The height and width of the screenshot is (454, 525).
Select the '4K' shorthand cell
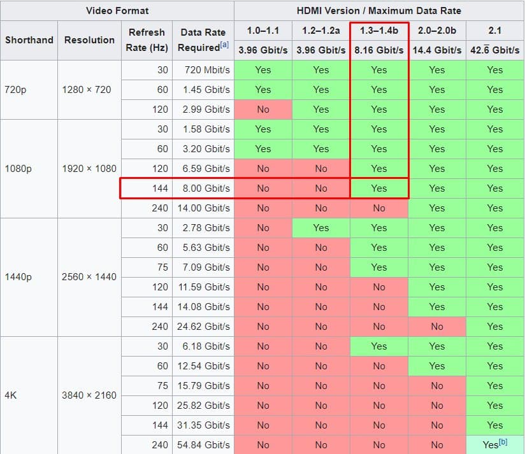(x=29, y=395)
